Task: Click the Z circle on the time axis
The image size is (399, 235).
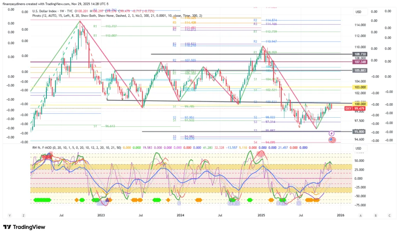Action: pyautogui.click(x=23, y=215)
